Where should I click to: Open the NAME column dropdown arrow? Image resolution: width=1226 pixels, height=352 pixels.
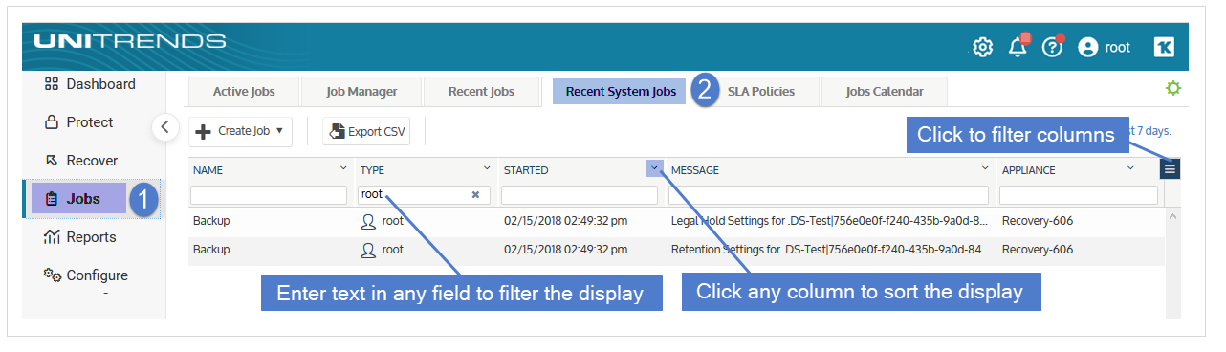343,168
